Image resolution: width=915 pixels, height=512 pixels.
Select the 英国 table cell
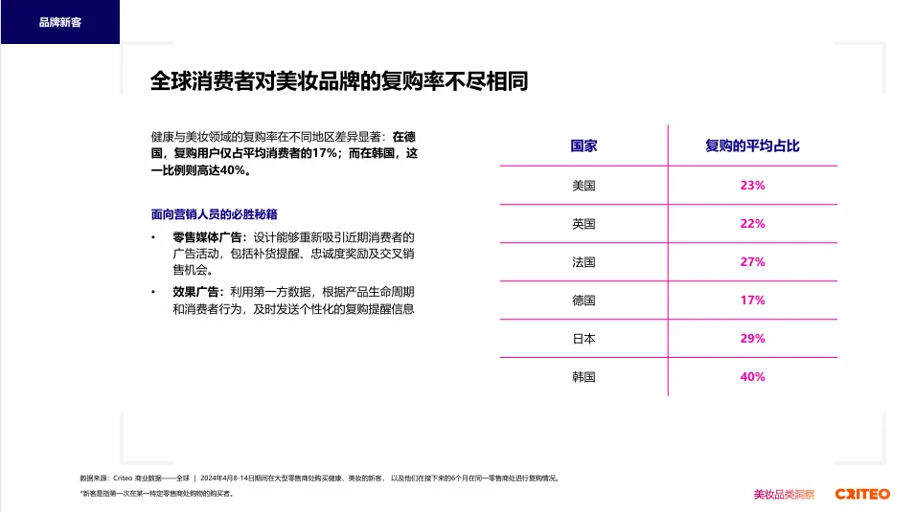pos(583,224)
